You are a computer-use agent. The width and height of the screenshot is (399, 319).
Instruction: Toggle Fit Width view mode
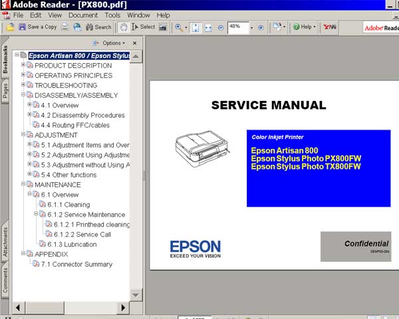208,27
